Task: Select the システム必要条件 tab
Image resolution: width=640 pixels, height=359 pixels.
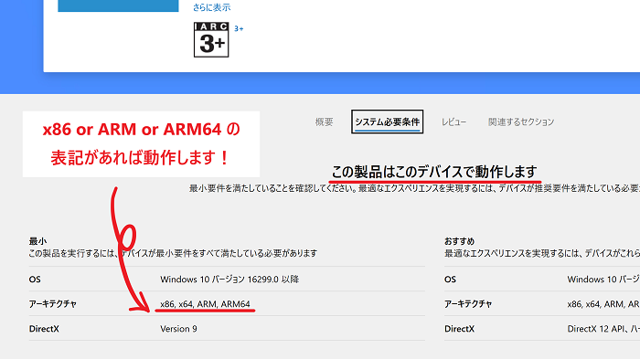Action: (387, 121)
